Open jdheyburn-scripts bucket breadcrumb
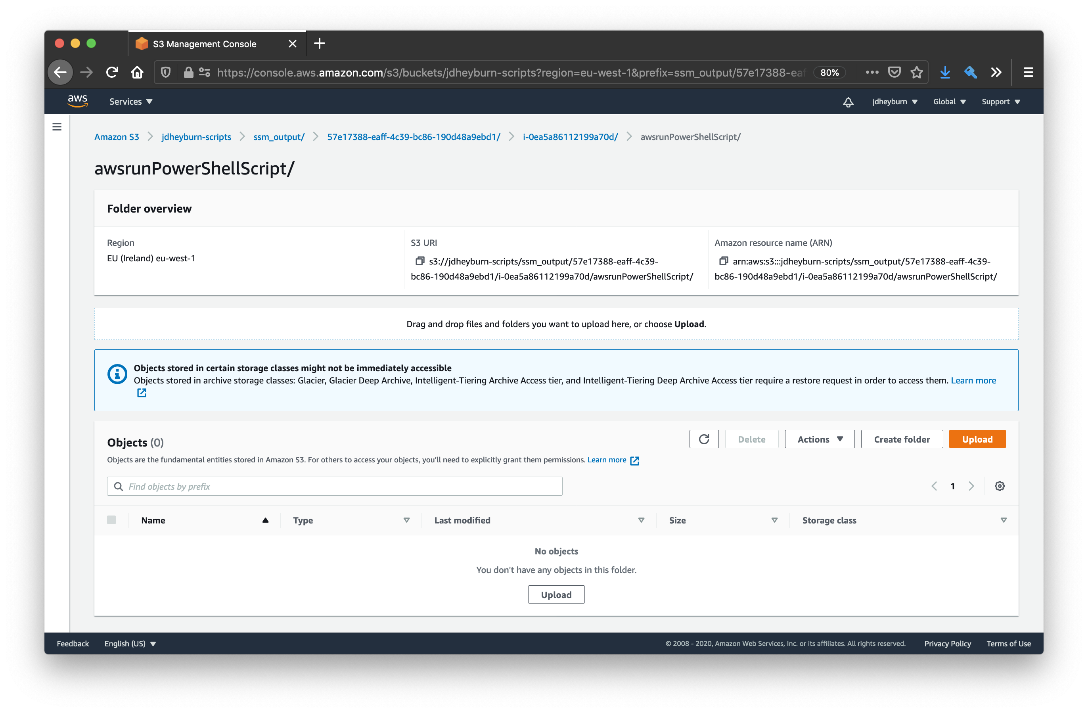Image resolution: width=1088 pixels, height=713 pixels. coord(196,137)
